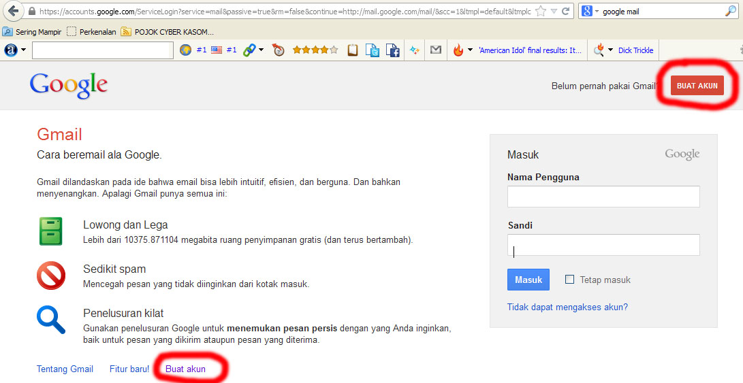Bookmark this page with the star icon
Image resolution: width=743 pixels, height=383 pixels.
[541, 12]
